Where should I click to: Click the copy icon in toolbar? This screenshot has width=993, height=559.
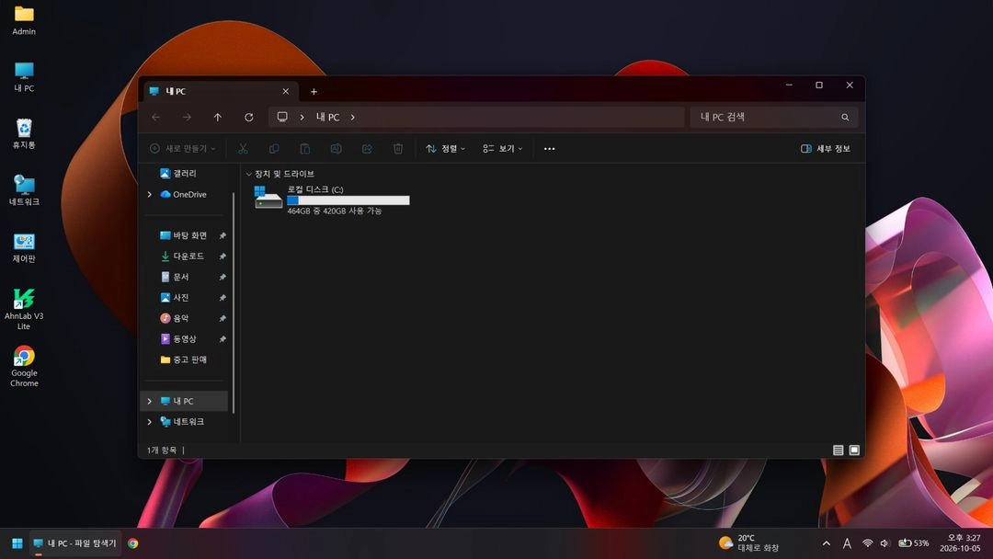coord(274,149)
